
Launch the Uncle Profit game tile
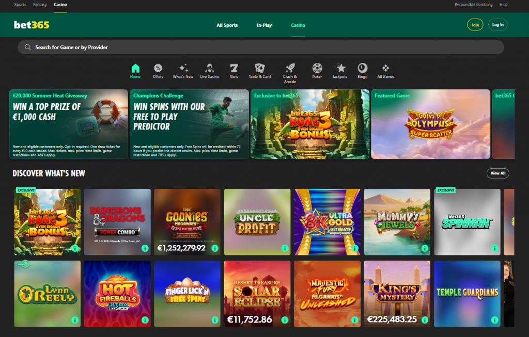pos(257,222)
